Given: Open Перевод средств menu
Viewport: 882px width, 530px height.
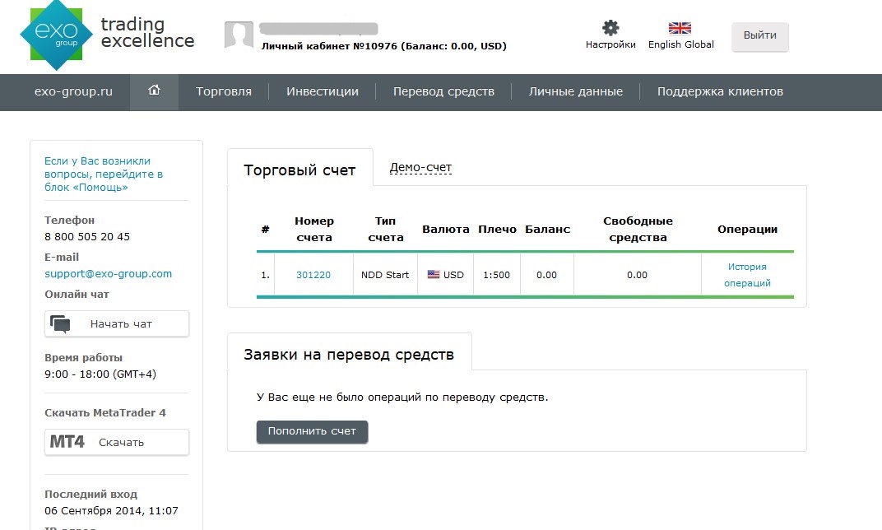Looking at the screenshot, I should point(443,91).
